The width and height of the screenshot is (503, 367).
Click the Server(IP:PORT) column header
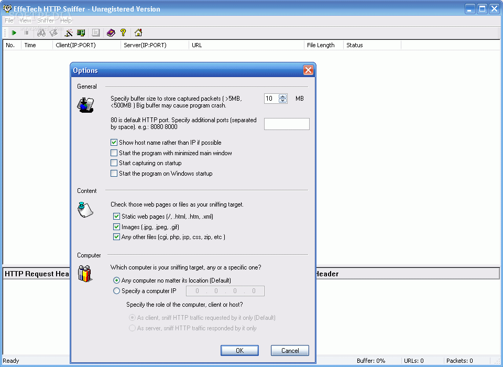[155, 45]
